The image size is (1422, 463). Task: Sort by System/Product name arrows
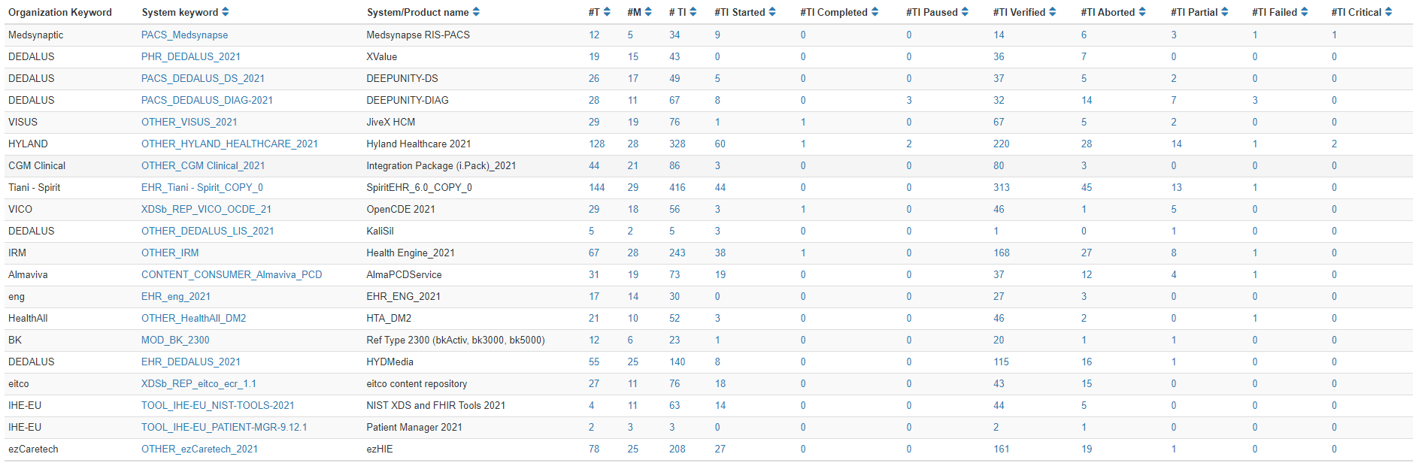coord(476,12)
